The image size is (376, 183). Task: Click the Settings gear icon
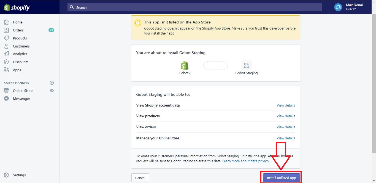(x=6, y=175)
